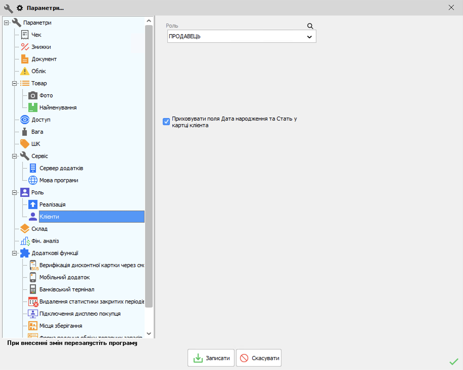Click the wrench icon for Сервіс
Image resolution: width=463 pixels, height=370 pixels.
(25, 156)
